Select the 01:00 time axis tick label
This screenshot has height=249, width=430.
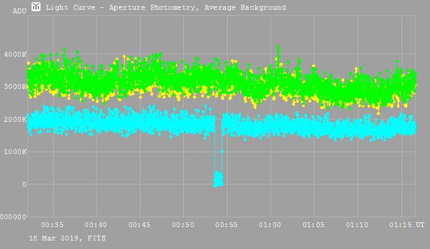(x=271, y=225)
